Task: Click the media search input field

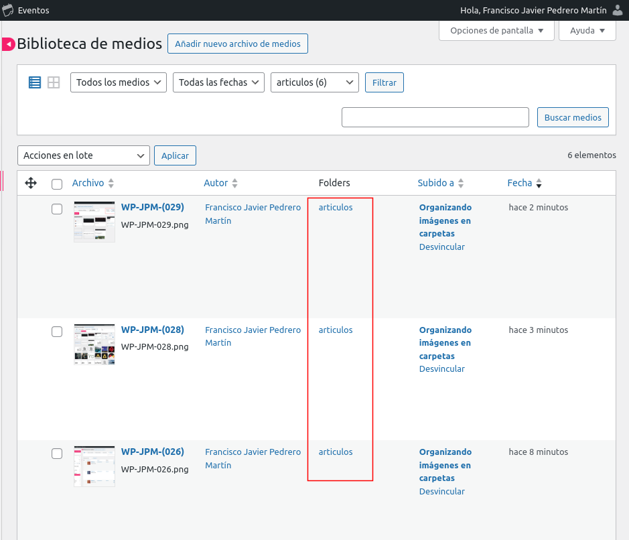Action: point(435,117)
